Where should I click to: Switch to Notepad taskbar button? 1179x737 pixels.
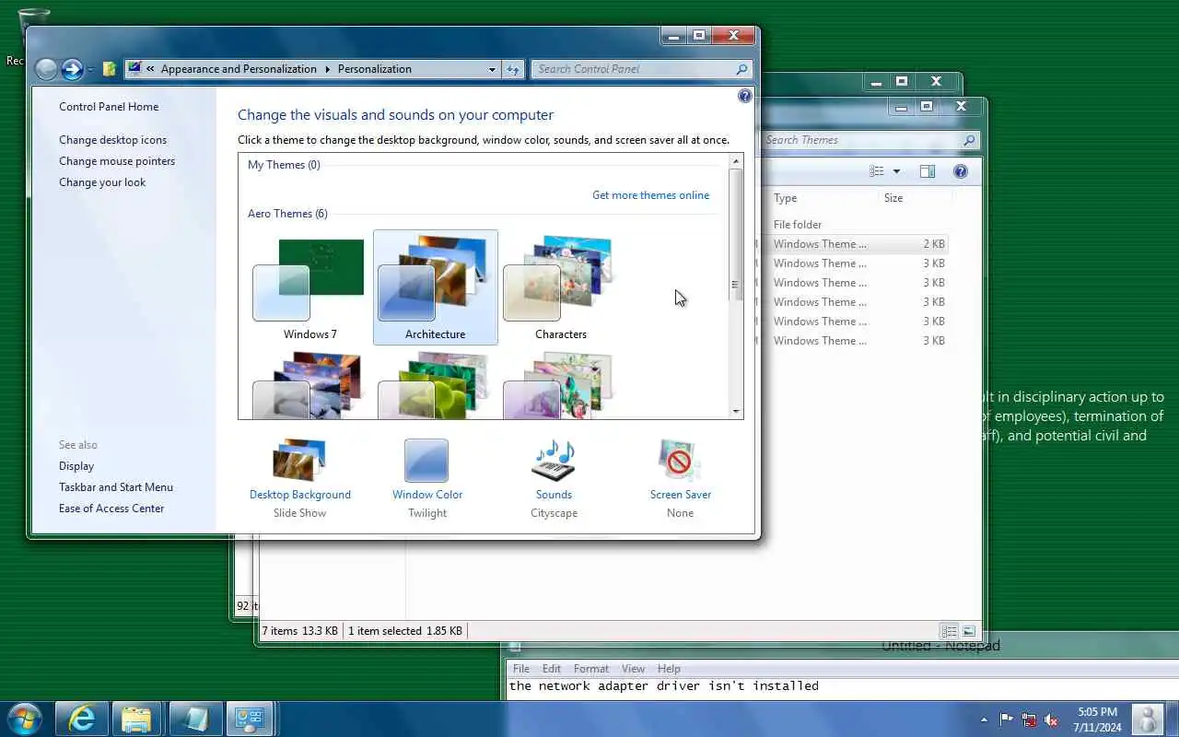tap(194, 719)
